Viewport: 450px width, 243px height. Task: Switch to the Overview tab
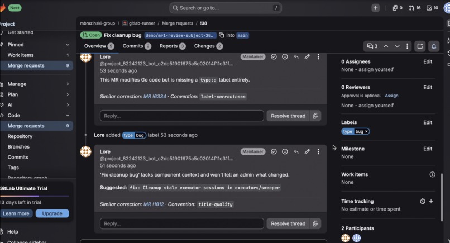pyautogui.click(x=99, y=46)
